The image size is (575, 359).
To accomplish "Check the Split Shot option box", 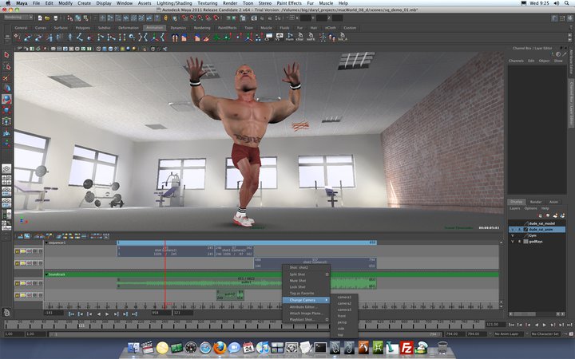I will coord(327,274).
